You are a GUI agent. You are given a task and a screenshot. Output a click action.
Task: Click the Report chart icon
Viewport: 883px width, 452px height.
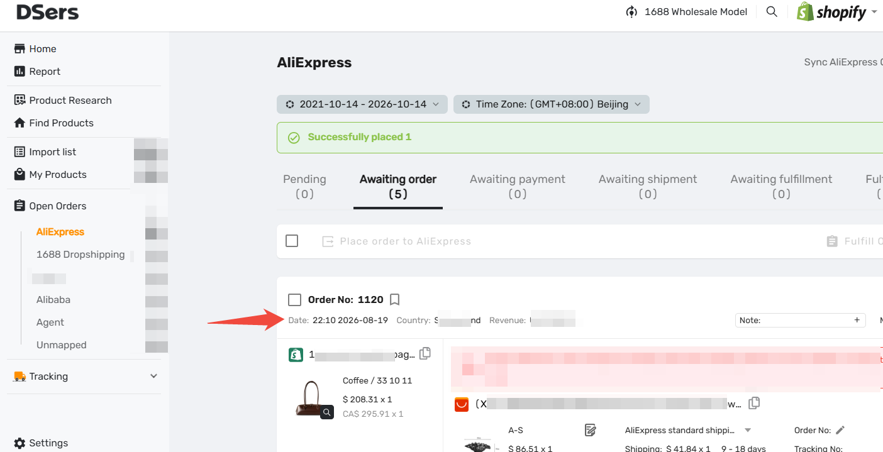[19, 71]
